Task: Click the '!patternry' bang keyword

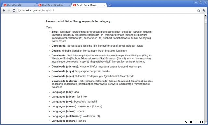Action: [x=122, y=51]
